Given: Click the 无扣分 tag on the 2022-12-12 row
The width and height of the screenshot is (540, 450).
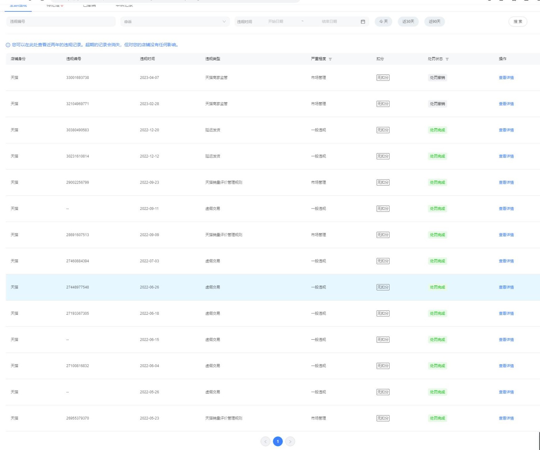Looking at the screenshot, I should (383, 156).
